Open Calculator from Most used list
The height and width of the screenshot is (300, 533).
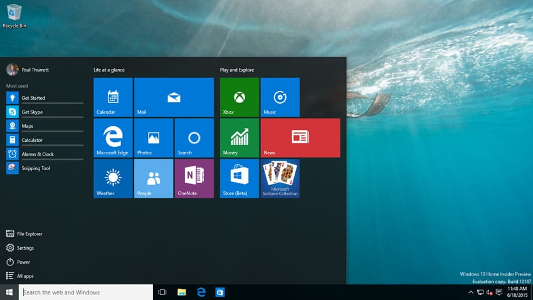pyautogui.click(x=45, y=140)
